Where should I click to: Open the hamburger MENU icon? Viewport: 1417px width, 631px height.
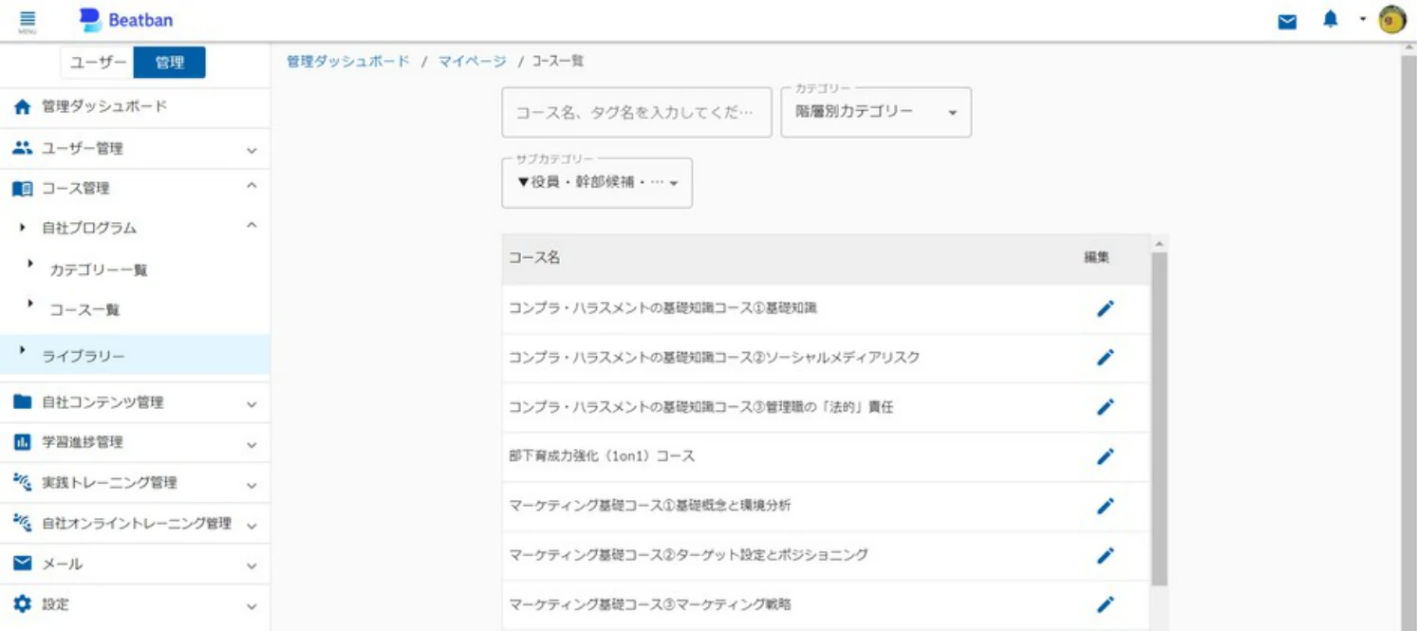27,20
